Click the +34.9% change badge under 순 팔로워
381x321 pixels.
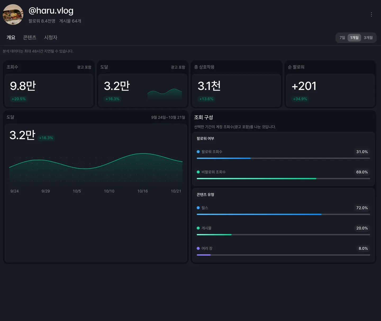pos(300,99)
